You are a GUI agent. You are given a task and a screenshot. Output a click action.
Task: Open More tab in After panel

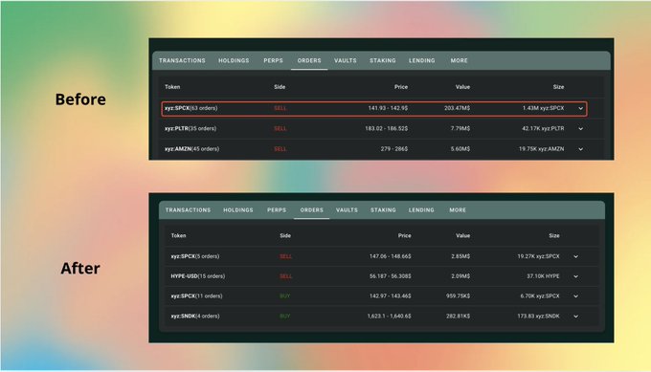point(458,210)
